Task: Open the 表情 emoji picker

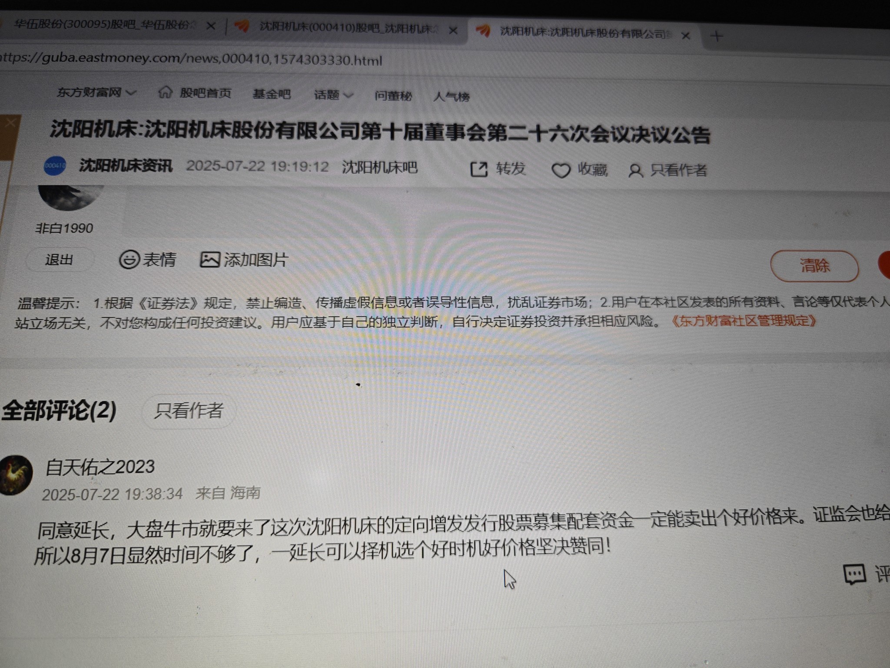Action: click(147, 260)
